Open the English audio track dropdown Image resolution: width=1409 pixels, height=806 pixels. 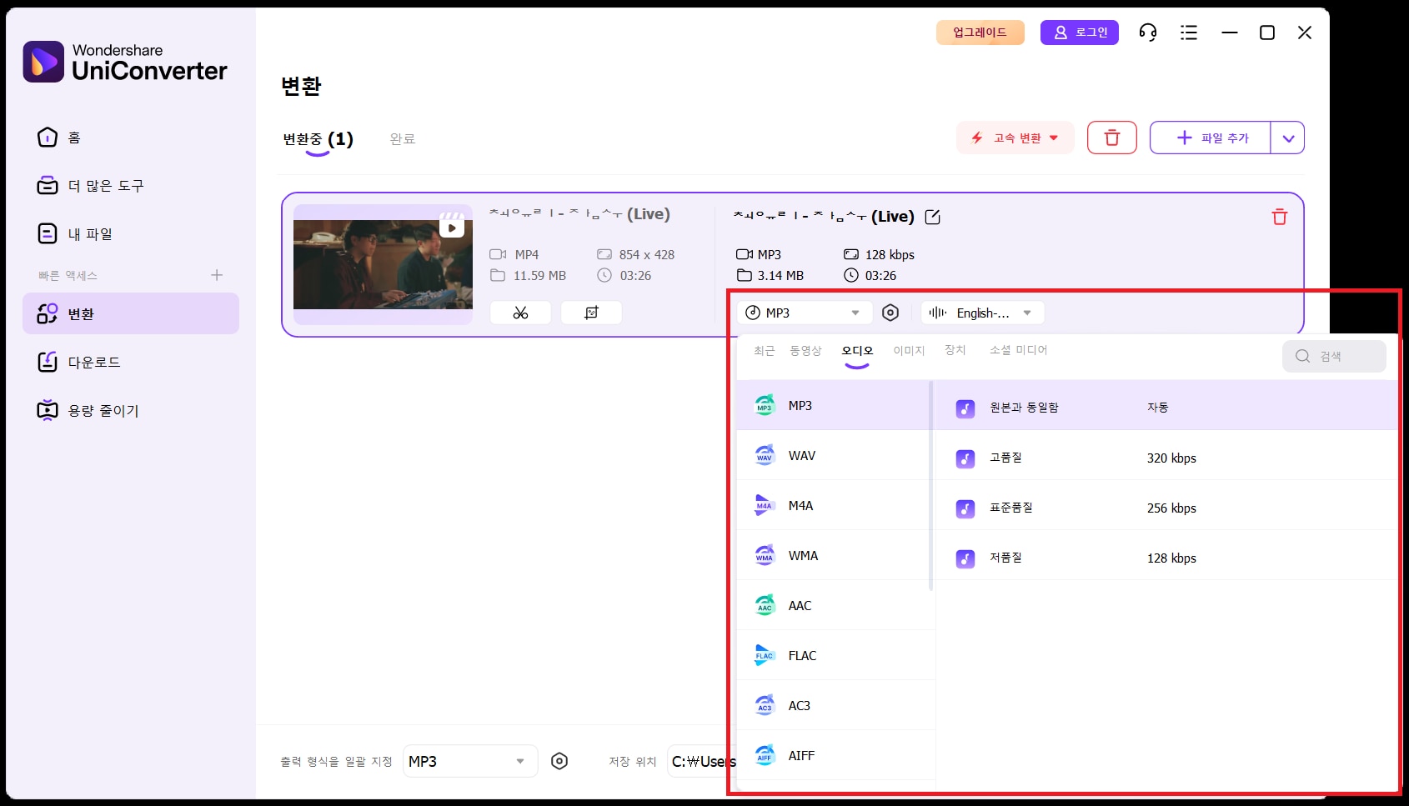(x=982, y=313)
